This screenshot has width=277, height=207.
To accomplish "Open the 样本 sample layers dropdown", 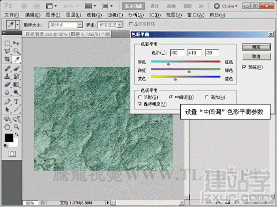I will (120, 25).
